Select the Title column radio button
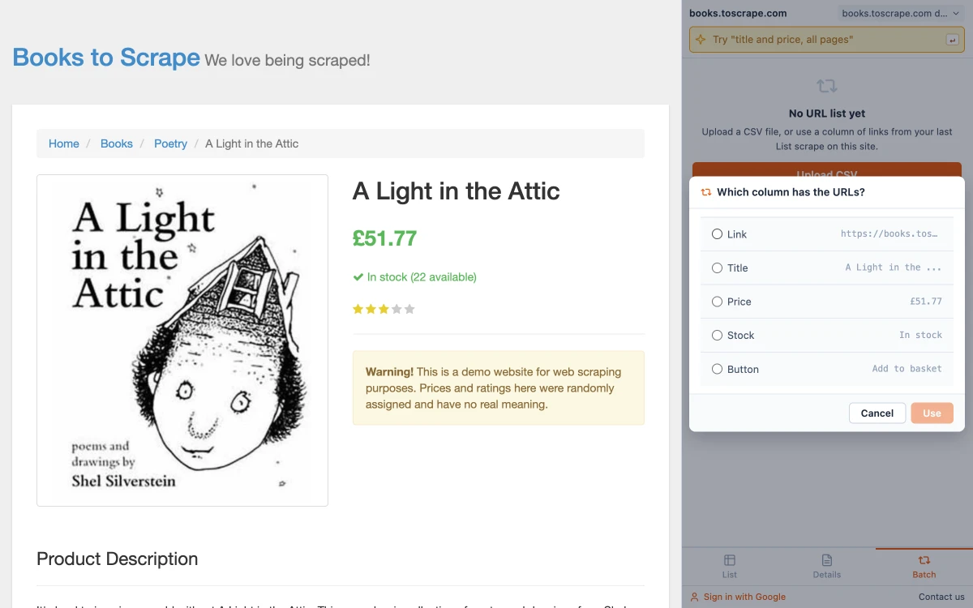Viewport: 973px width, 608px height. pos(717,268)
